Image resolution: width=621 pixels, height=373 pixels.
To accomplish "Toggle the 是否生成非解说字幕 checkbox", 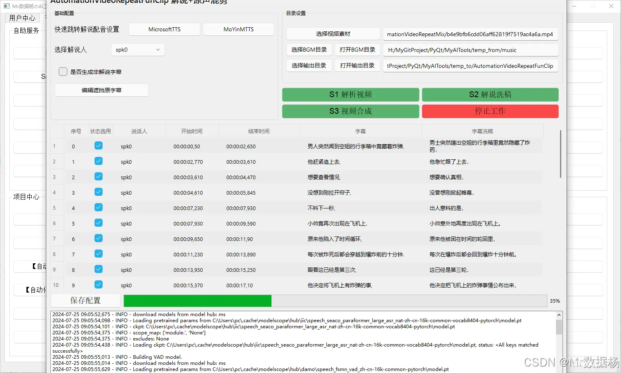I will pos(63,72).
